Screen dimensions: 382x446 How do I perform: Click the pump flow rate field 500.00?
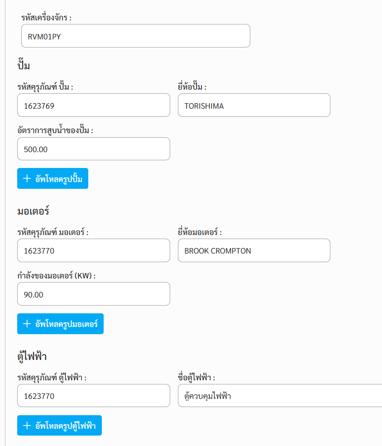(x=94, y=149)
